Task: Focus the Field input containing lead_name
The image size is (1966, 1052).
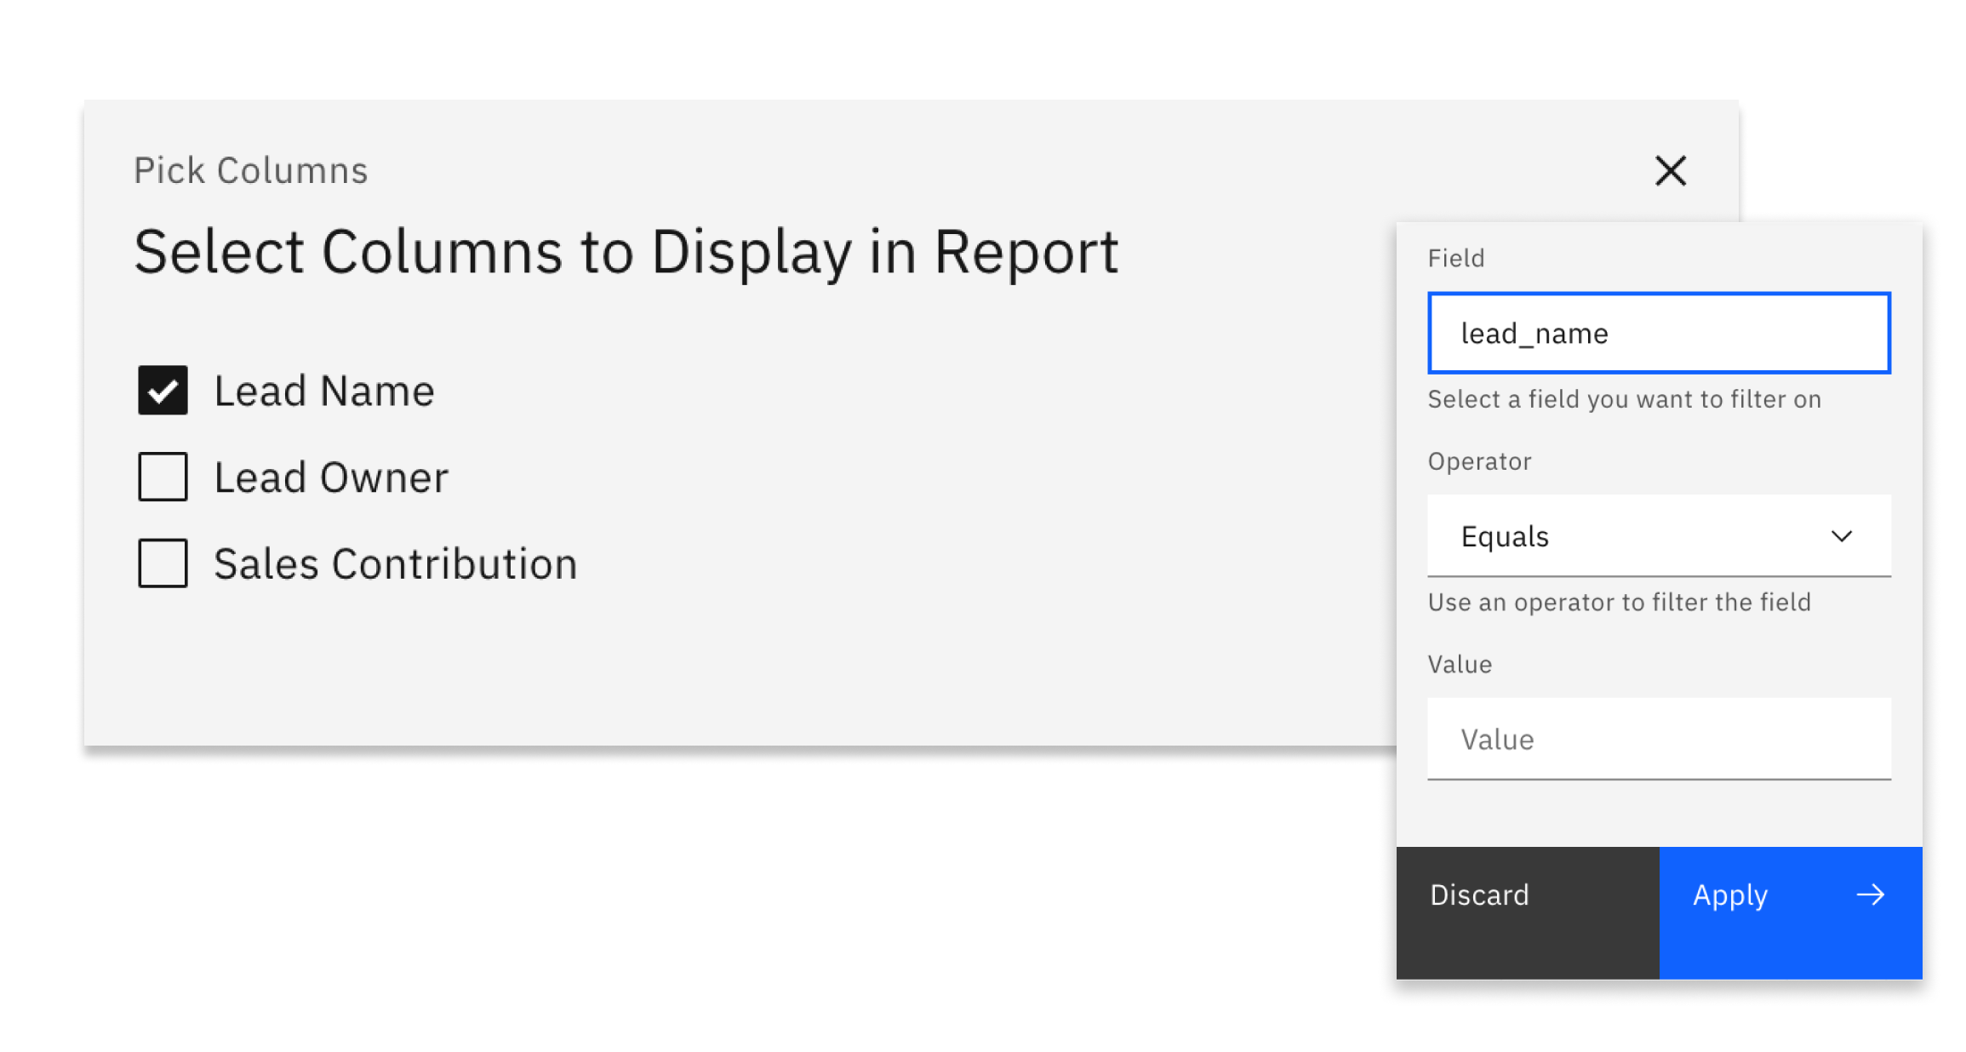Action: tap(1658, 333)
